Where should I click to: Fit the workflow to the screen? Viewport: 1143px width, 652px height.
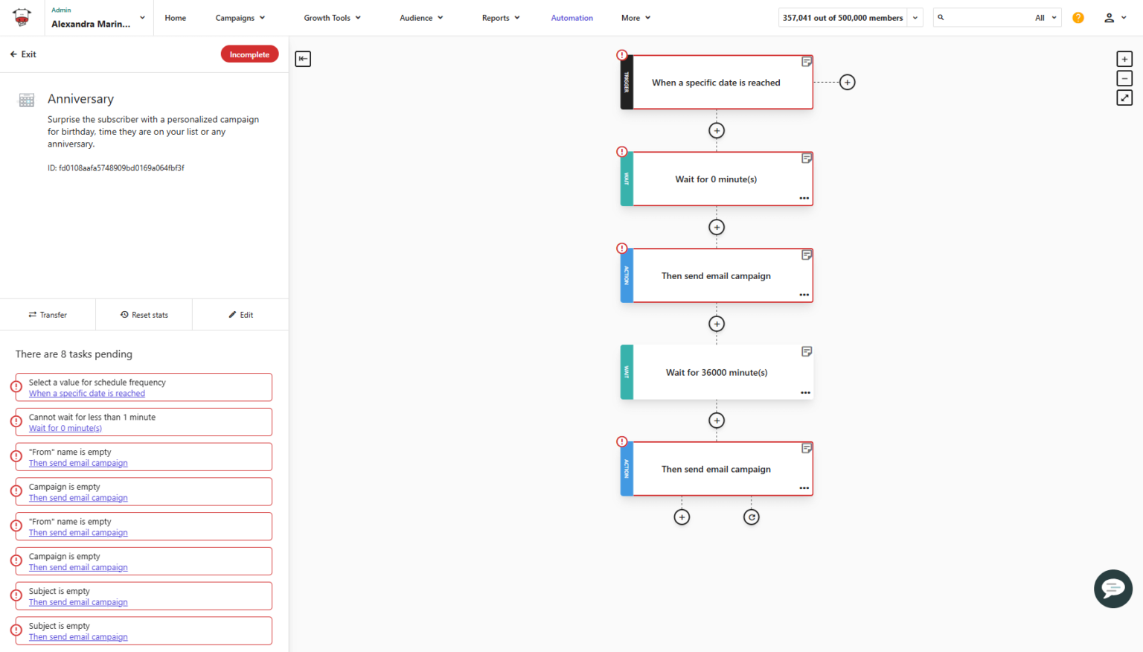coord(1124,98)
